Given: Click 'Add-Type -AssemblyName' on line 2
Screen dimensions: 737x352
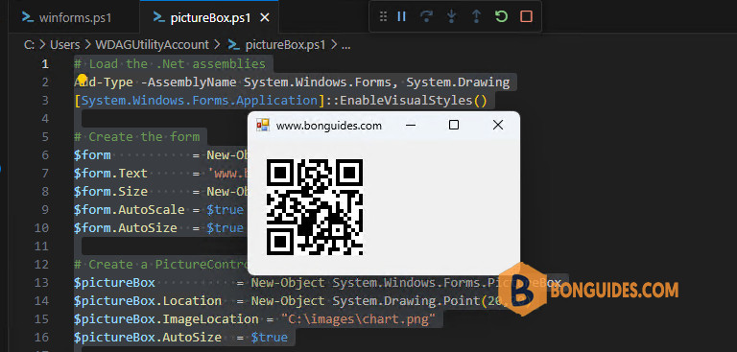Looking at the screenshot, I should pos(155,82).
